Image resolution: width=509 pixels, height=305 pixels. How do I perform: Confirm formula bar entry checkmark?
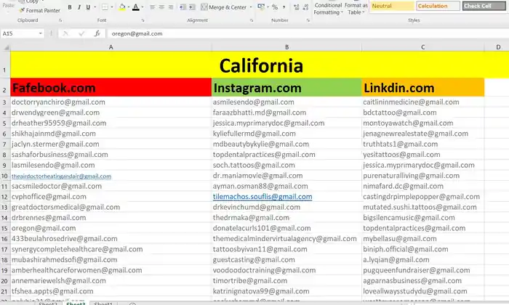[81, 33]
